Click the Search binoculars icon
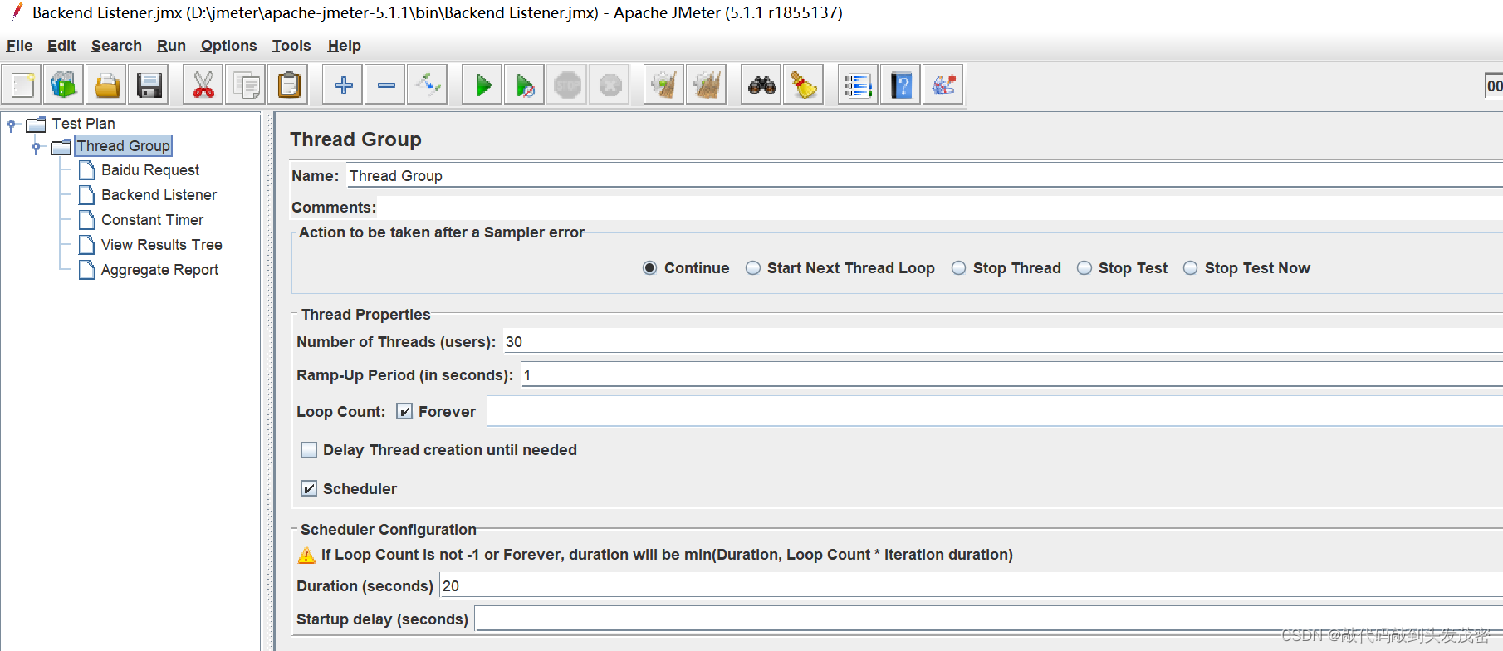Viewport: 1503px width, 651px height. point(761,85)
